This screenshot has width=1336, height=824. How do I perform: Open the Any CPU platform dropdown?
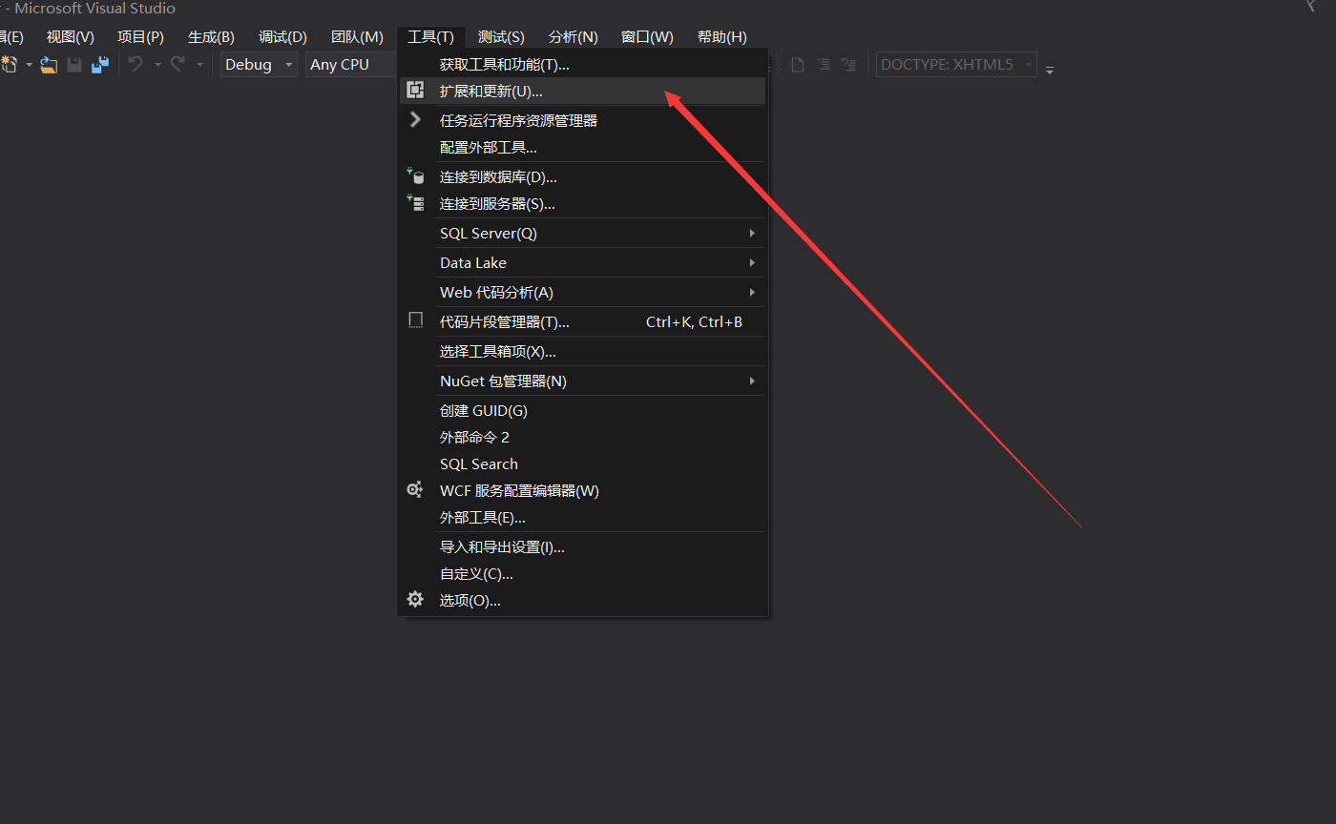(x=352, y=65)
